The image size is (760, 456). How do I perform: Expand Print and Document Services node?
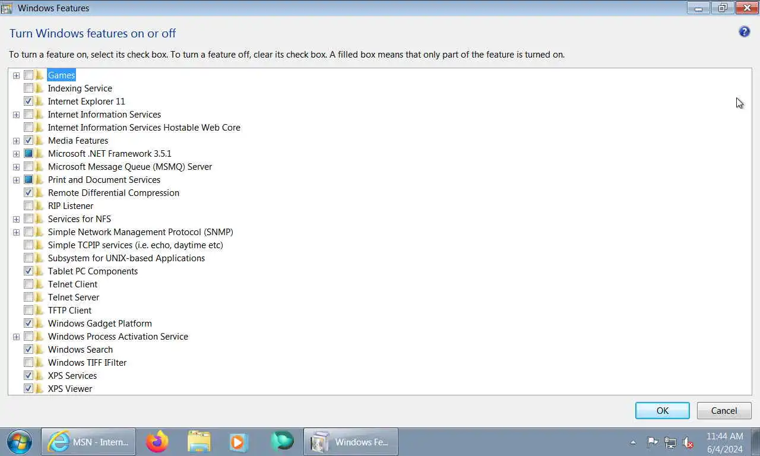click(x=16, y=180)
